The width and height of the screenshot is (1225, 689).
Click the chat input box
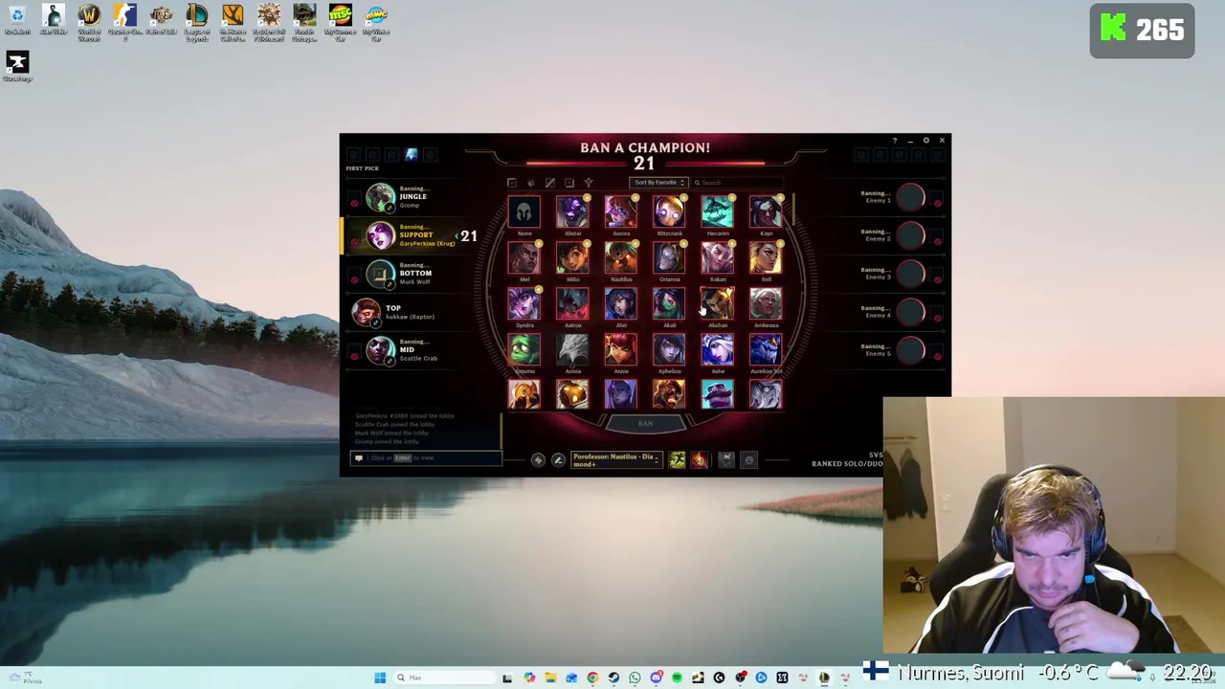[x=427, y=458]
